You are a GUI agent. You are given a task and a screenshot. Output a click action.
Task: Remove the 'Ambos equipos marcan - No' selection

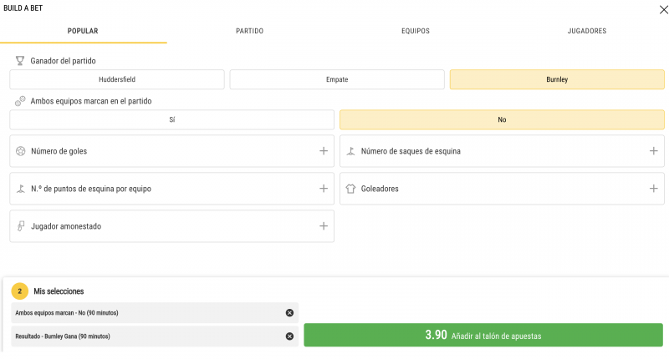(289, 312)
